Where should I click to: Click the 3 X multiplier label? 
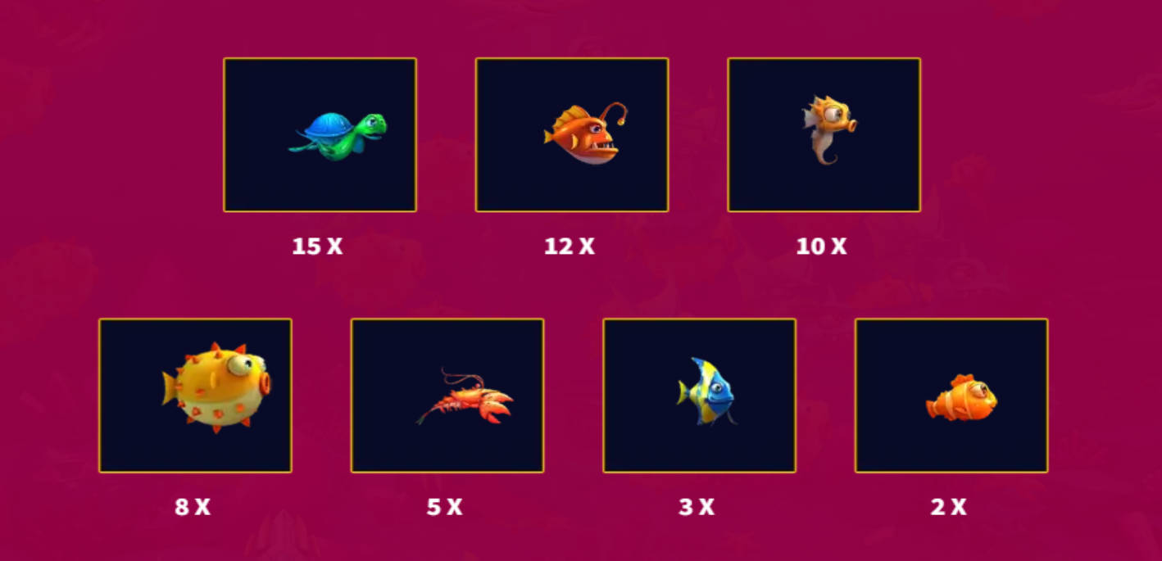[x=697, y=507]
